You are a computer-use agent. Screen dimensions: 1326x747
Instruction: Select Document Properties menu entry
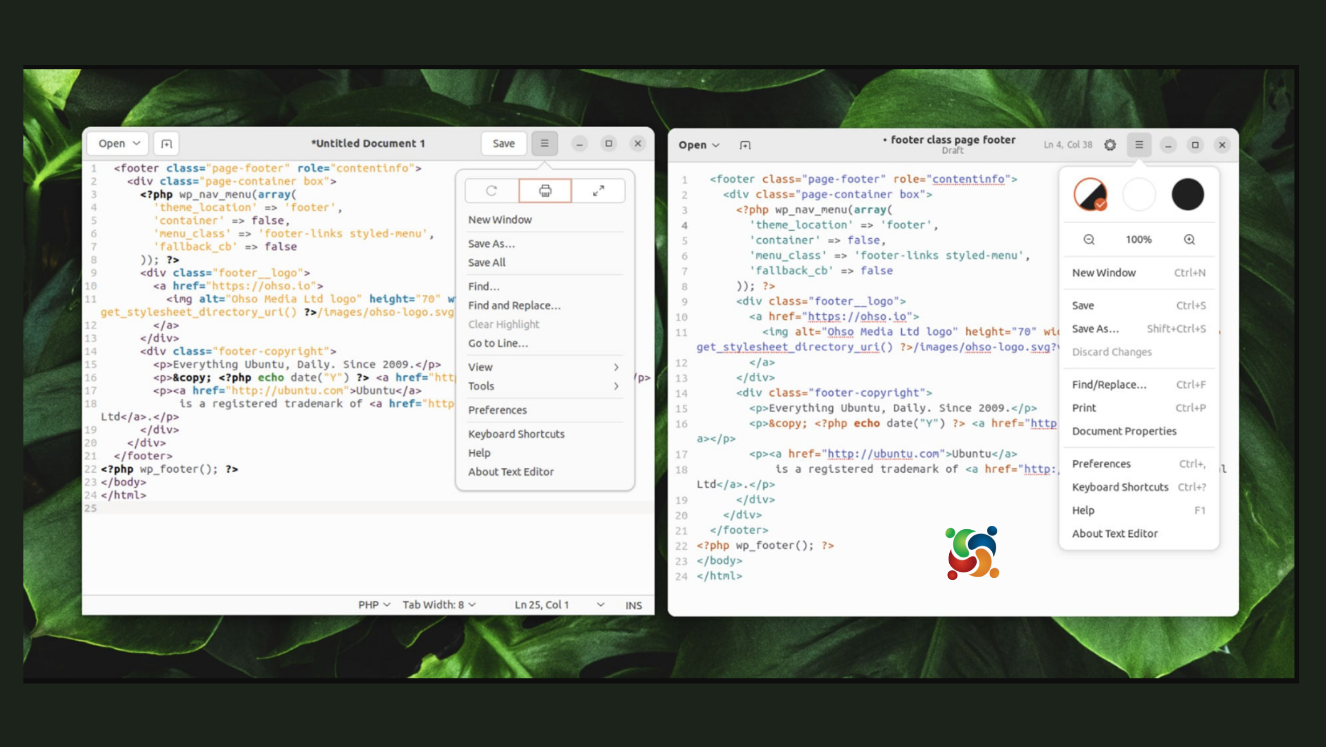(1138, 431)
